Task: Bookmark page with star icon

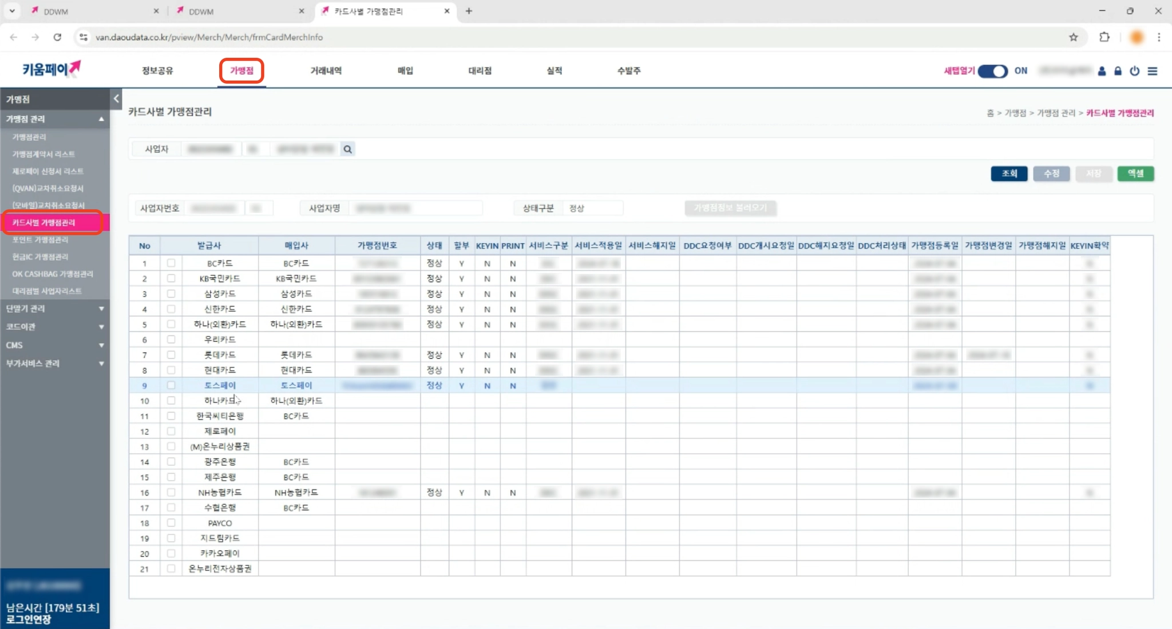Action: tap(1073, 37)
